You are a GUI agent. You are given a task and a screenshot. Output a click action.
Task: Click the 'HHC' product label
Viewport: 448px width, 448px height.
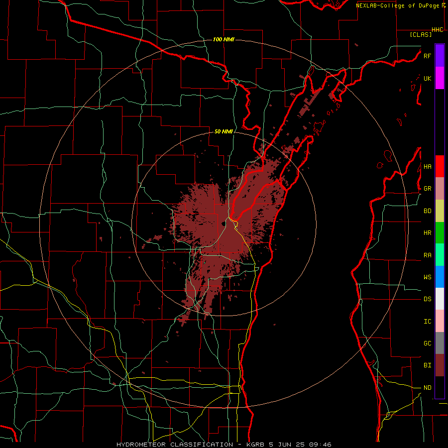437,30
